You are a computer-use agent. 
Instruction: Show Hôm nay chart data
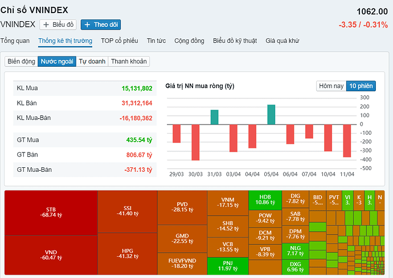331,86
